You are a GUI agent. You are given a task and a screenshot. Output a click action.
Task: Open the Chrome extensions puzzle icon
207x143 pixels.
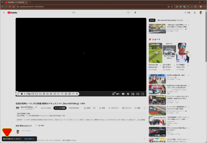click(195, 7)
